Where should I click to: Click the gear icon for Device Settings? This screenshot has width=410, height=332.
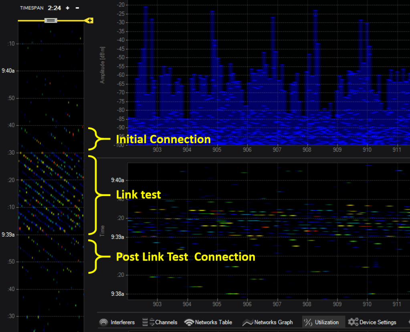point(353,322)
